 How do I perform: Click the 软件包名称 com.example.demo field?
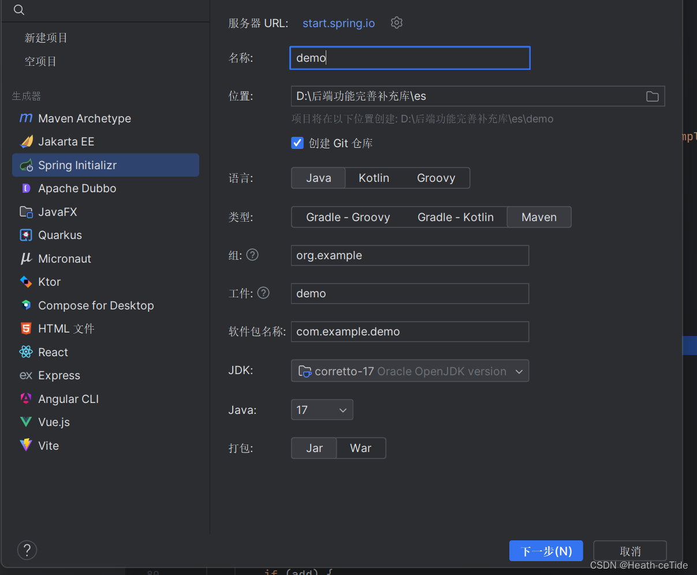[410, 331]
